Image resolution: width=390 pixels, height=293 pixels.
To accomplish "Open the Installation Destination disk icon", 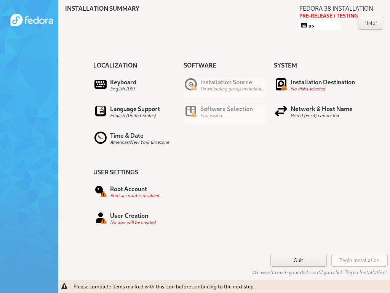I will tap(281, 84).
